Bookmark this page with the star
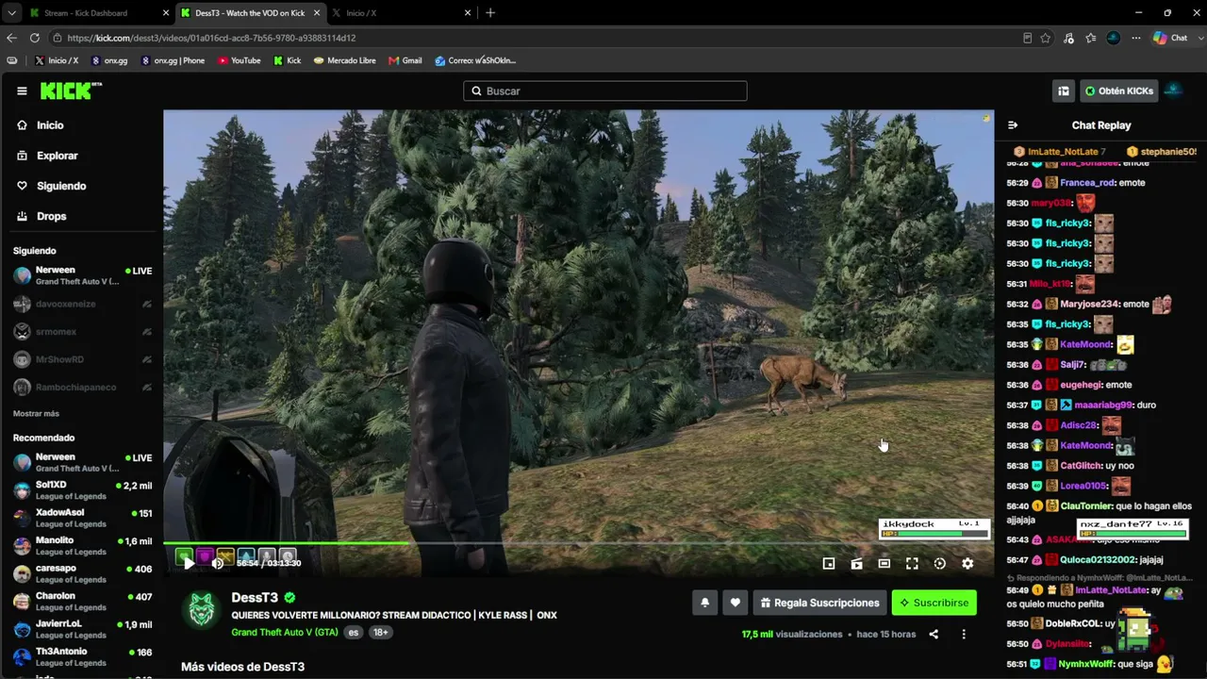The width and height of the screenshot is (1207, 679). point(1046,38)
